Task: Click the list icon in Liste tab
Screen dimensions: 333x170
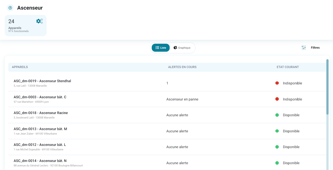Action: (x=157, y=48)
